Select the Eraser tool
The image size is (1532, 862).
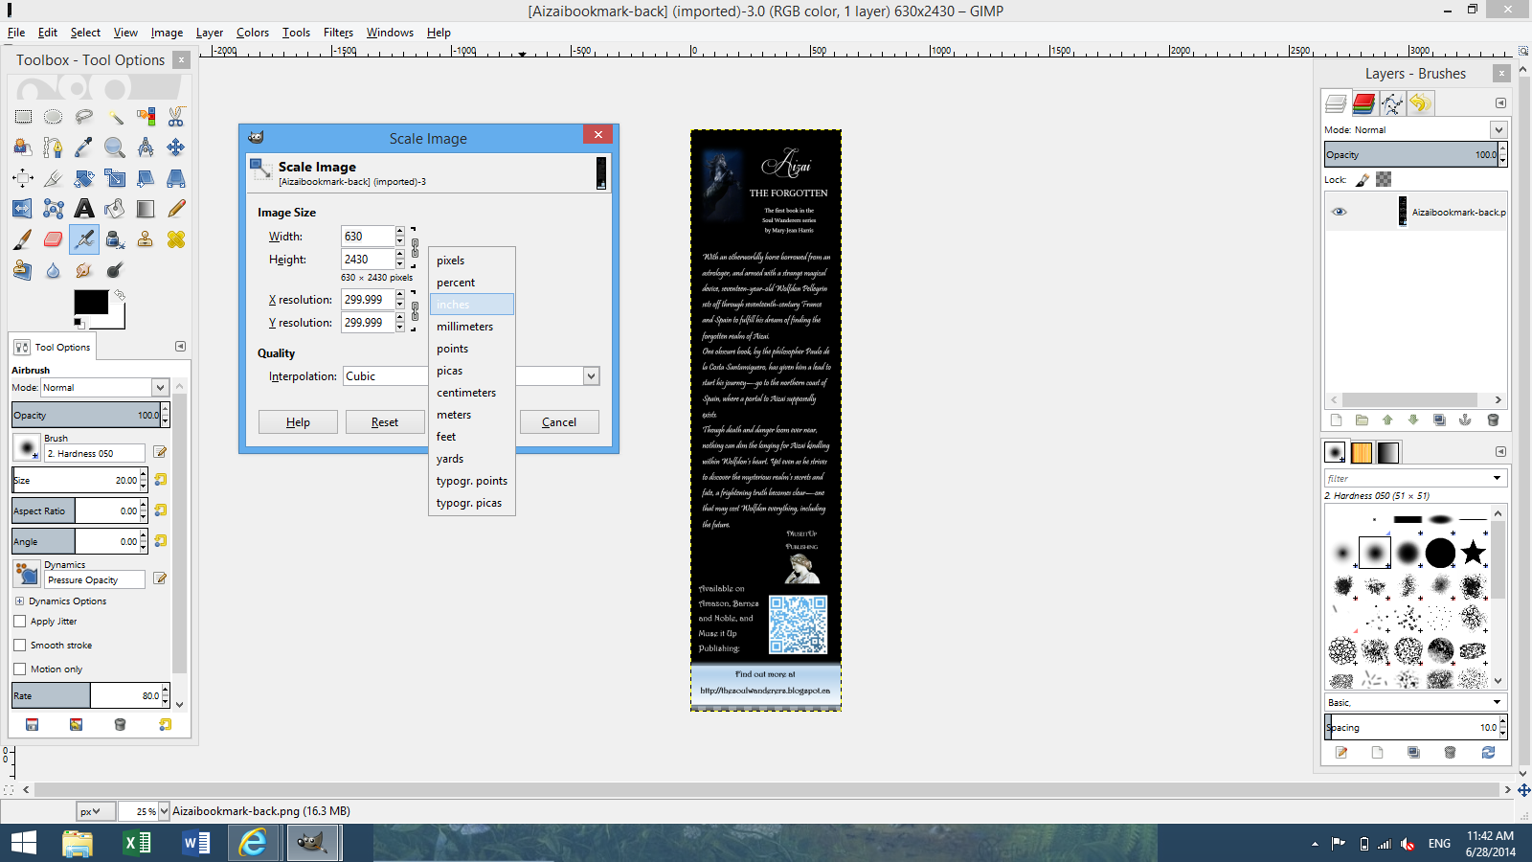click(54, 239)
